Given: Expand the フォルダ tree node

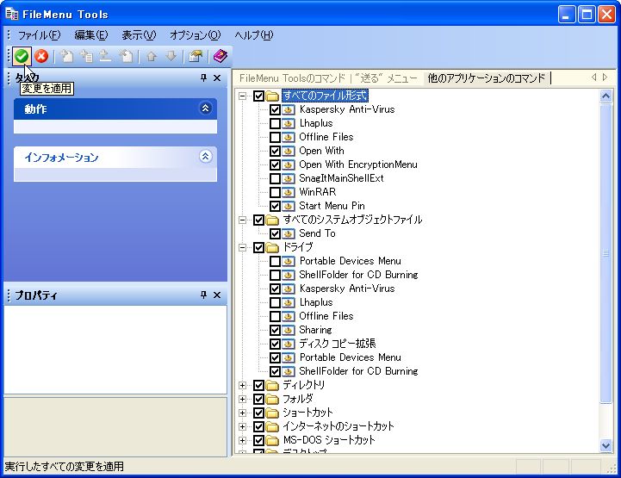Looking at the screenshot, I should pyautogui.click(x=242, y=399).
